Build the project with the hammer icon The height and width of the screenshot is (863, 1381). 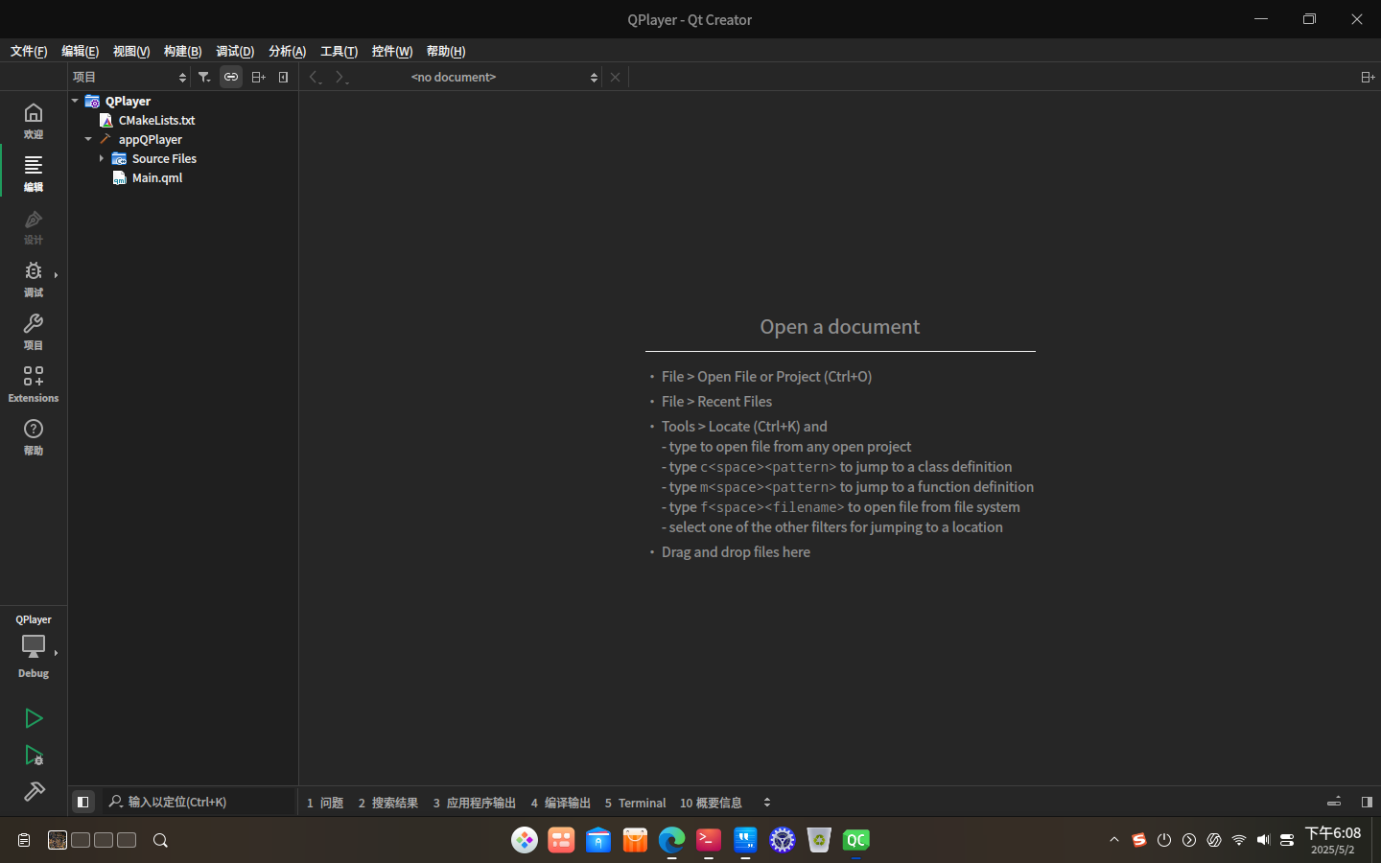click(x=34, y=792)
